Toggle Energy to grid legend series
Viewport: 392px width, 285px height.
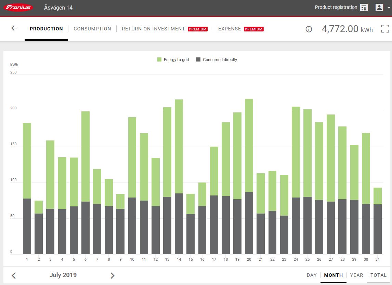(x=173, y=60)
